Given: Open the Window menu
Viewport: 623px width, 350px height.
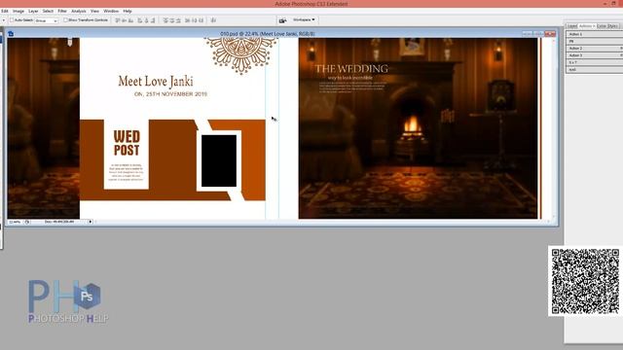Looking at the screenshot, I should pyautogui.click(x=111, y=11).
